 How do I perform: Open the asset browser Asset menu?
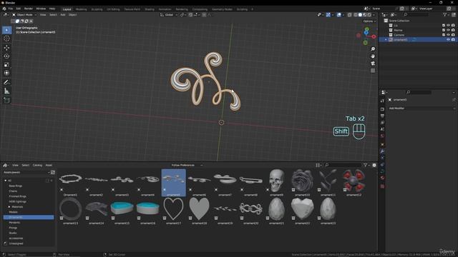coord(49,165)
